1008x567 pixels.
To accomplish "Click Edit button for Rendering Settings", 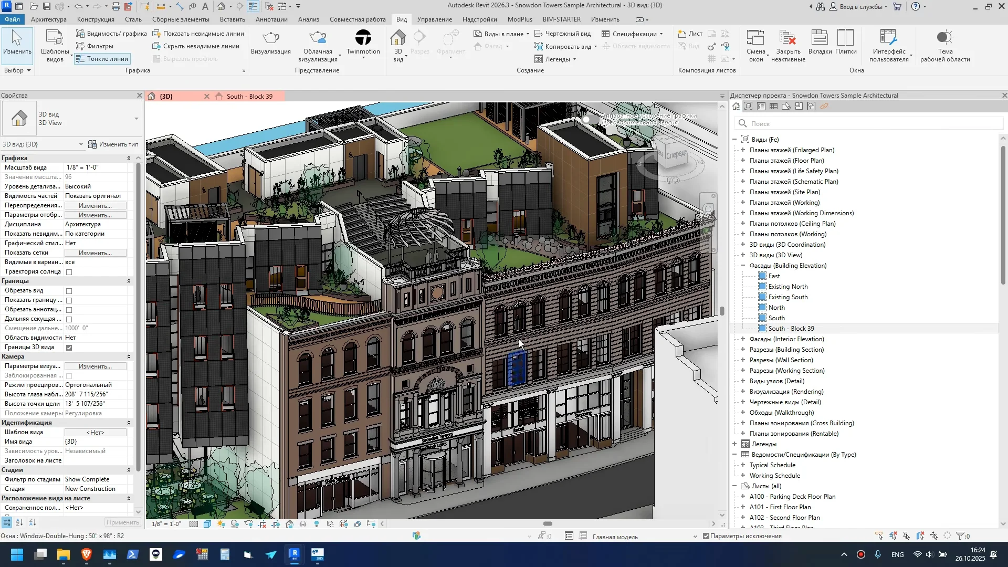I will coord(95,366).
